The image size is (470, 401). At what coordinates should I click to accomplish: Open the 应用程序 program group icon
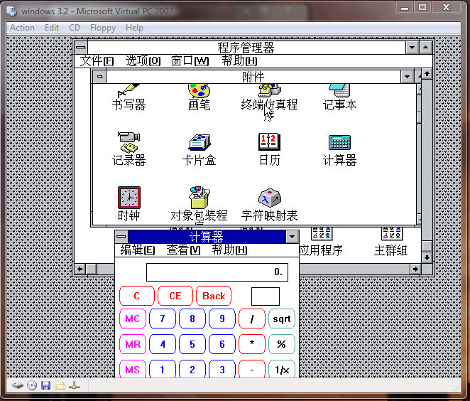point(321,234)
